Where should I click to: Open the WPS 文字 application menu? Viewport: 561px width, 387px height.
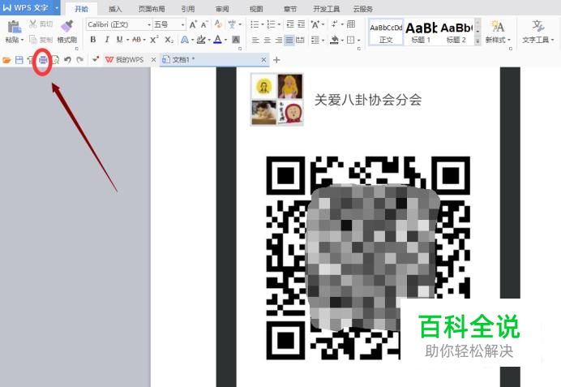(30, 7)
